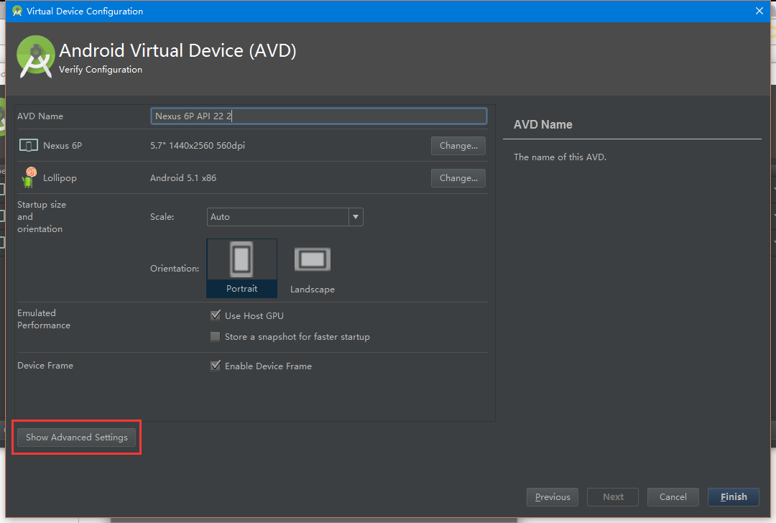This screenshot has height=523, width=776.
Task: Go back with the Previous button
Action: pos(552,496)
